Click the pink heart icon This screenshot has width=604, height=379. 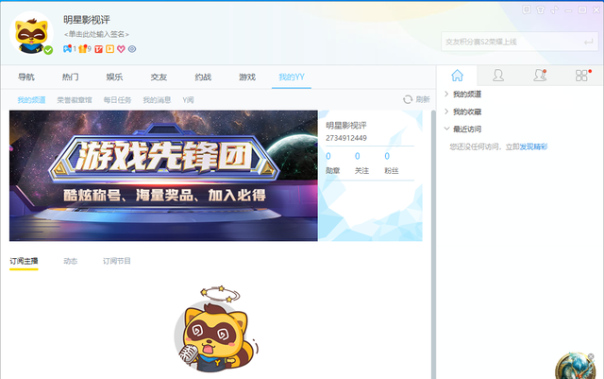(121, 49)
